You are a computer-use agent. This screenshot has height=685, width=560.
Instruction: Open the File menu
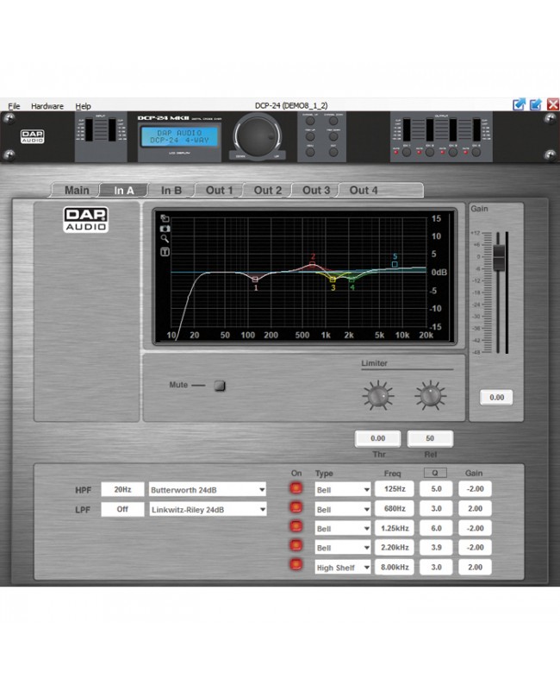(14, 106)
